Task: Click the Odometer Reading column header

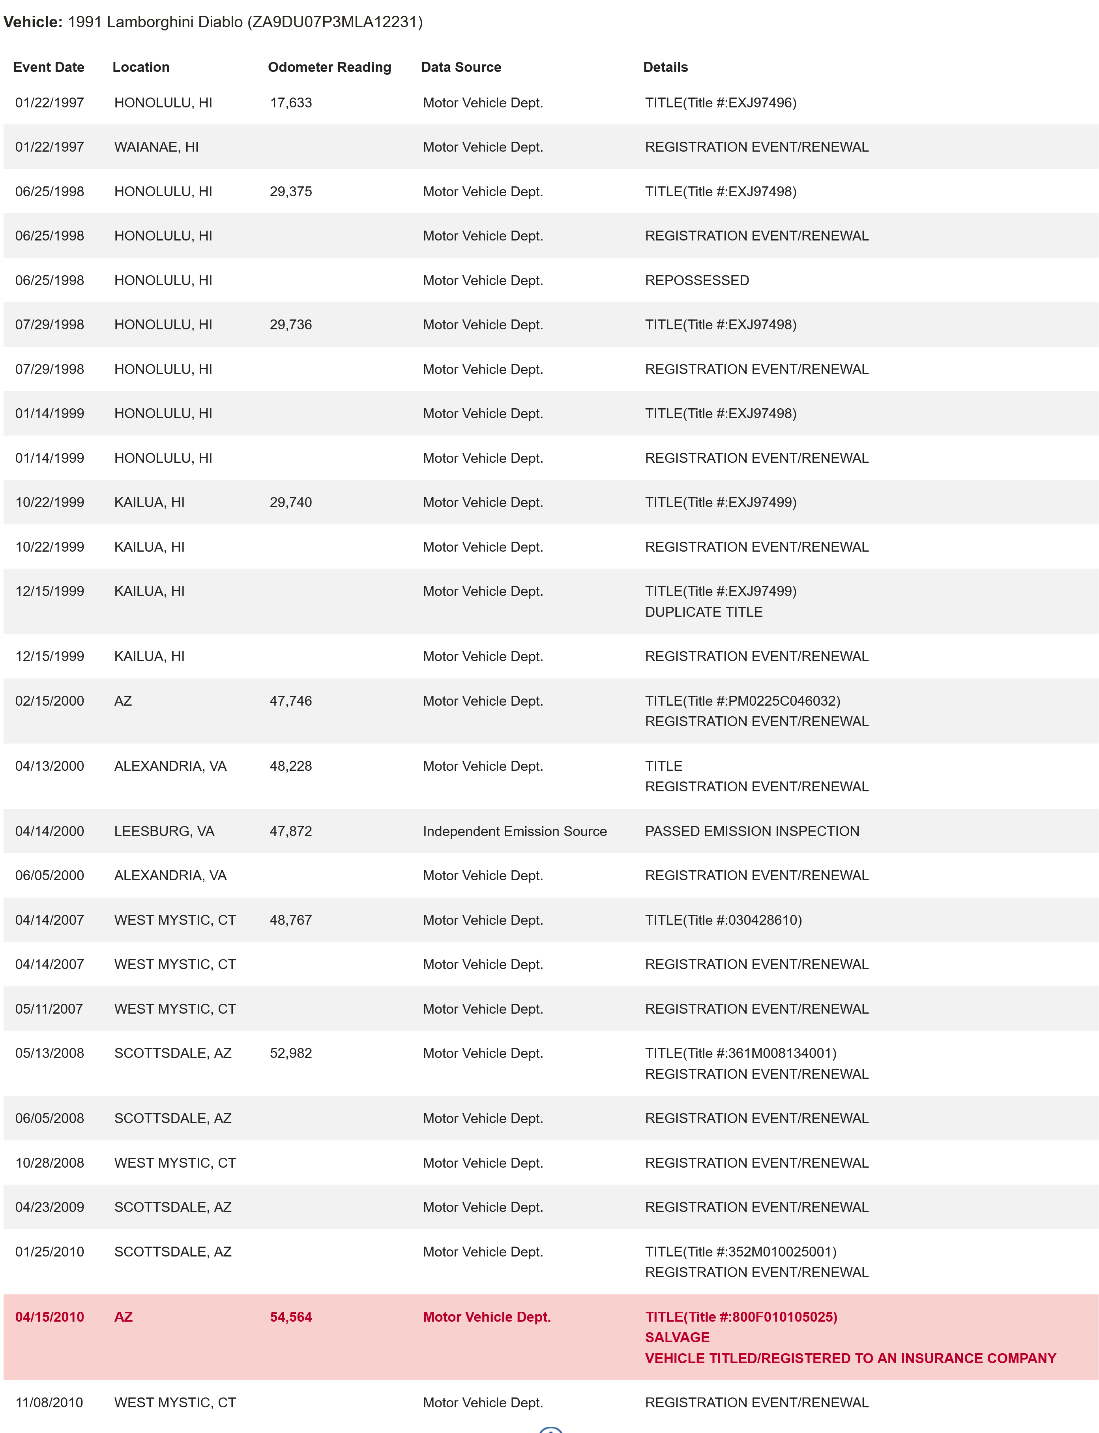Action: point(329,67)
